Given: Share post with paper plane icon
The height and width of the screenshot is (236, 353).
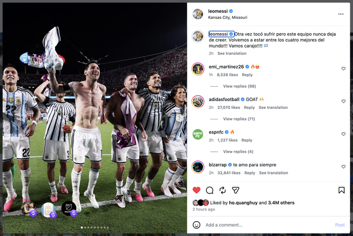Looking at the screenshot, I should [236, 190].
